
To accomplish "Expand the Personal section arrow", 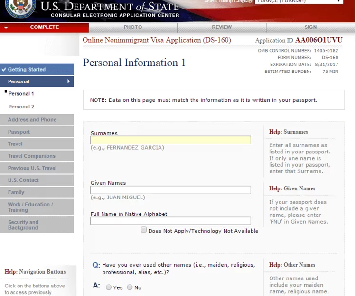I will coord(68,81).
